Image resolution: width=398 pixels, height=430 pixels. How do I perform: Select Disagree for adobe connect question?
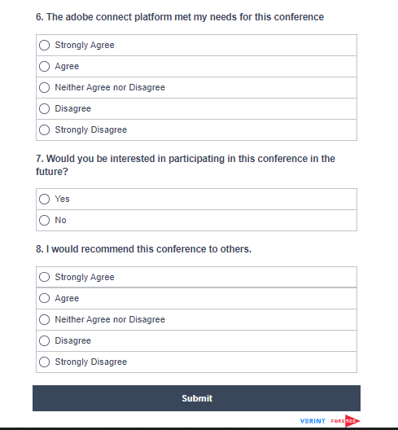[45, 108]
